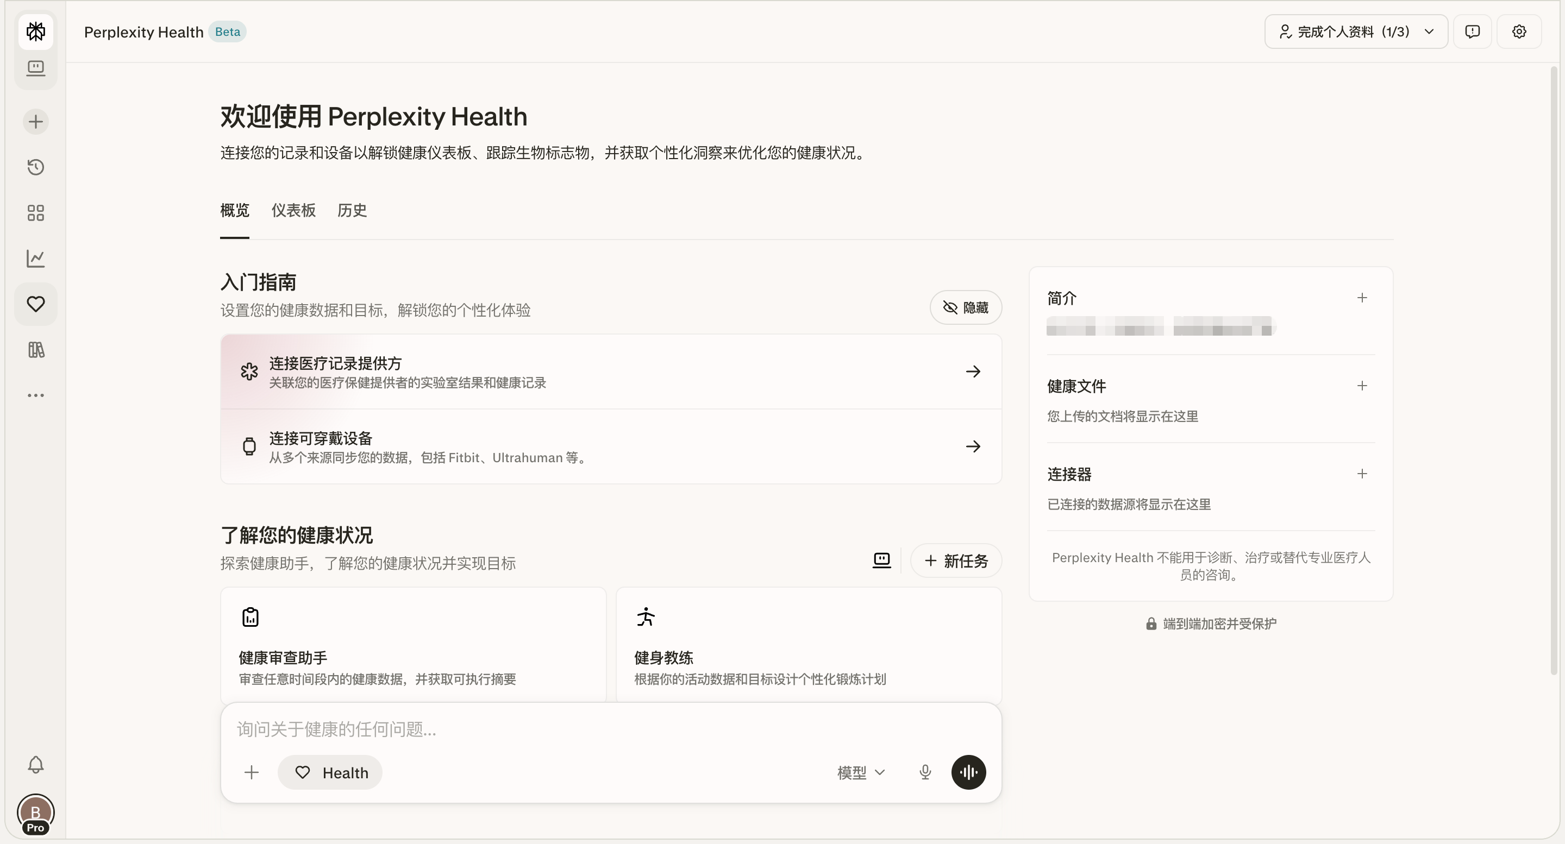The width and height of the screenshot is (1565, 844).
Task: Open the history clock icon in sidebar
Action: tap(36, 167)
